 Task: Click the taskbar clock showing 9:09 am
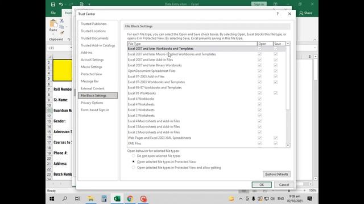coord(295,199)
